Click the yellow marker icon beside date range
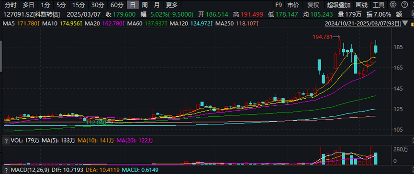The width and height of the screenshot is (414, 174). [x=413, y=24]
